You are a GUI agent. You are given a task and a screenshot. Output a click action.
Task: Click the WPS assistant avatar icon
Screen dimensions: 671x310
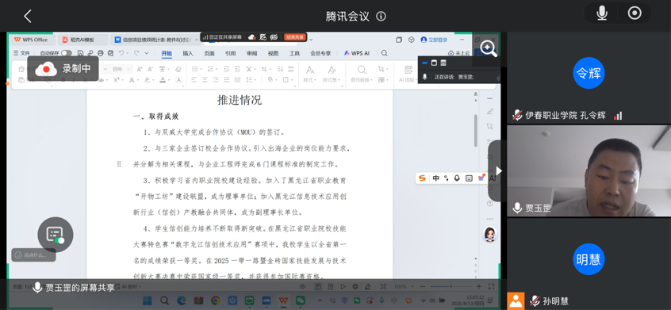coord(489,234)
